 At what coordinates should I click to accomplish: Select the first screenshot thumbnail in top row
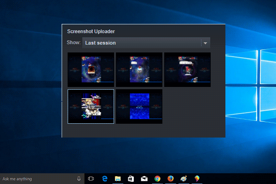click(x=91, y=69)
